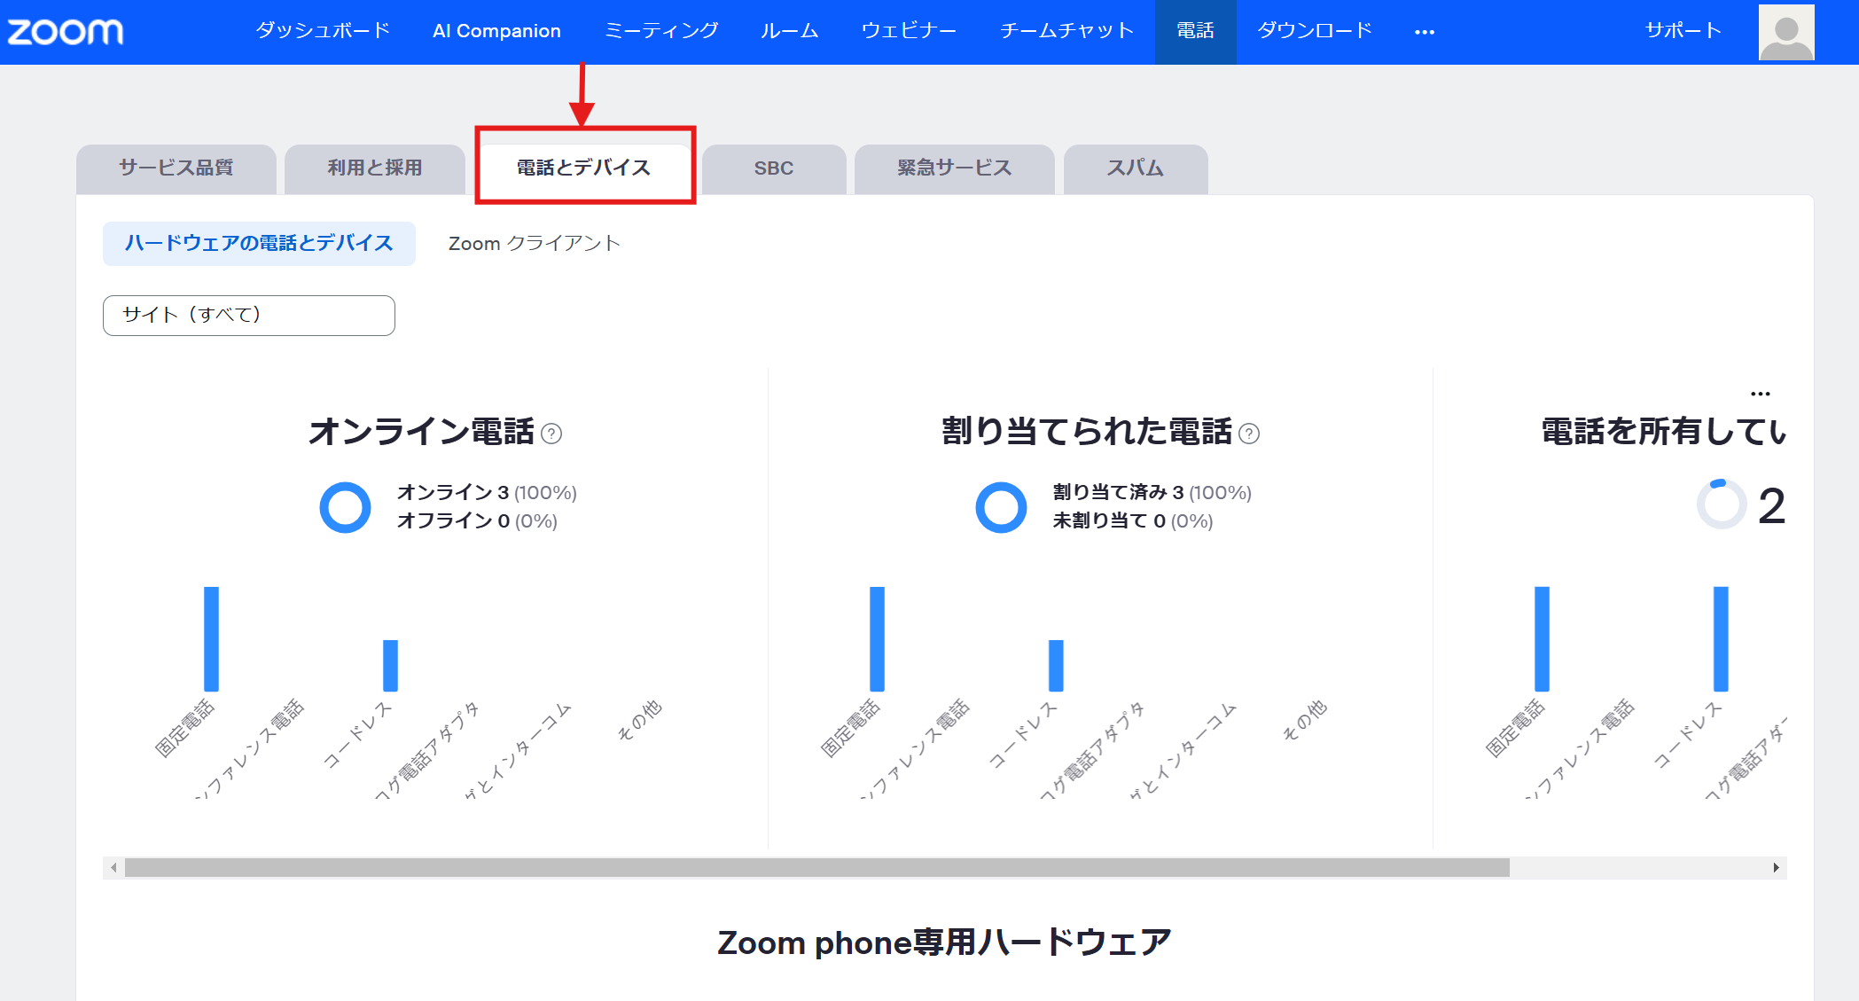Screen dimensions: 1859x1001
Task: Click 未割り当て 0 (0%) legend entry
Action: (1132, 521)
